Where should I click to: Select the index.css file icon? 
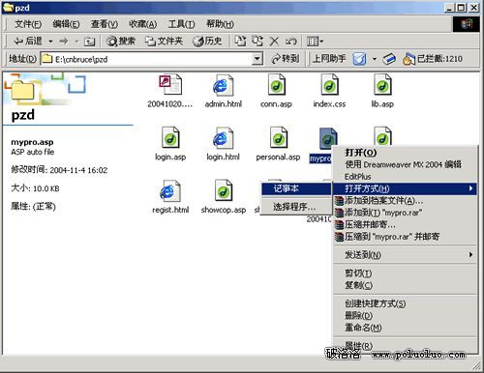[329, 85]
